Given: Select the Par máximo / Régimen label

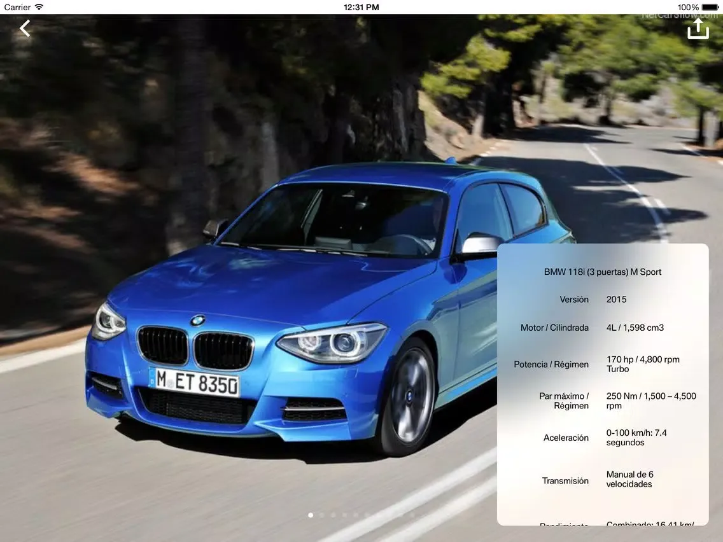Looking at the screenshot, I should (564, 401).
